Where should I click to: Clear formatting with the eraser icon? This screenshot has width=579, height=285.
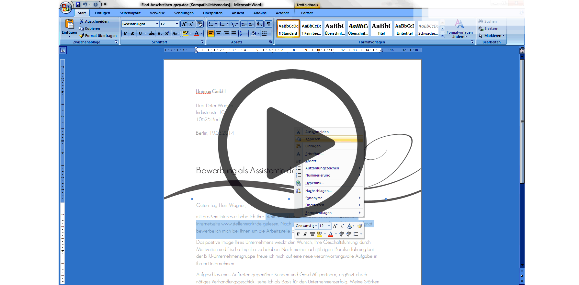199,24
